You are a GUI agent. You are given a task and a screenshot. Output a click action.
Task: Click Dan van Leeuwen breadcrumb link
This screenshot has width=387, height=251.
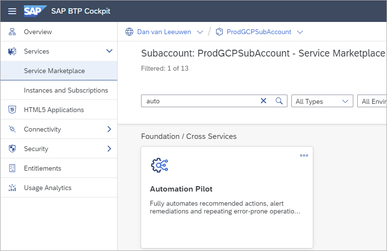coord(164,32)
